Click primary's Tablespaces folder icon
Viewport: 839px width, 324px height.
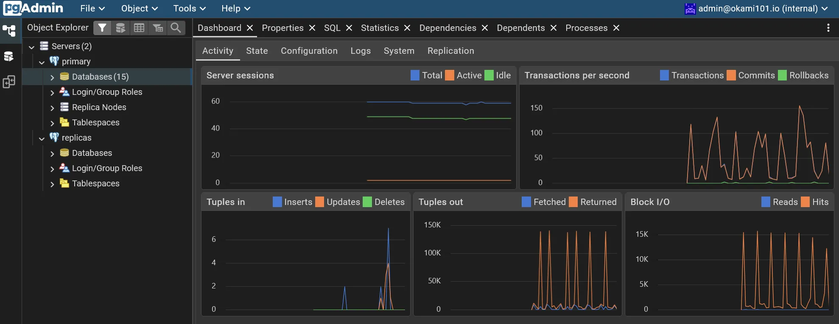[64, 122]
